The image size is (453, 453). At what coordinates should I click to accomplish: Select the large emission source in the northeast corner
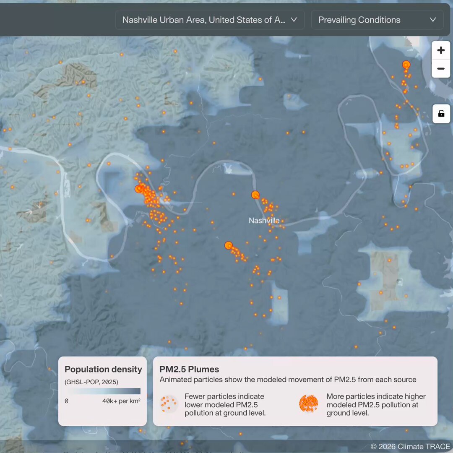coord(406,65)
